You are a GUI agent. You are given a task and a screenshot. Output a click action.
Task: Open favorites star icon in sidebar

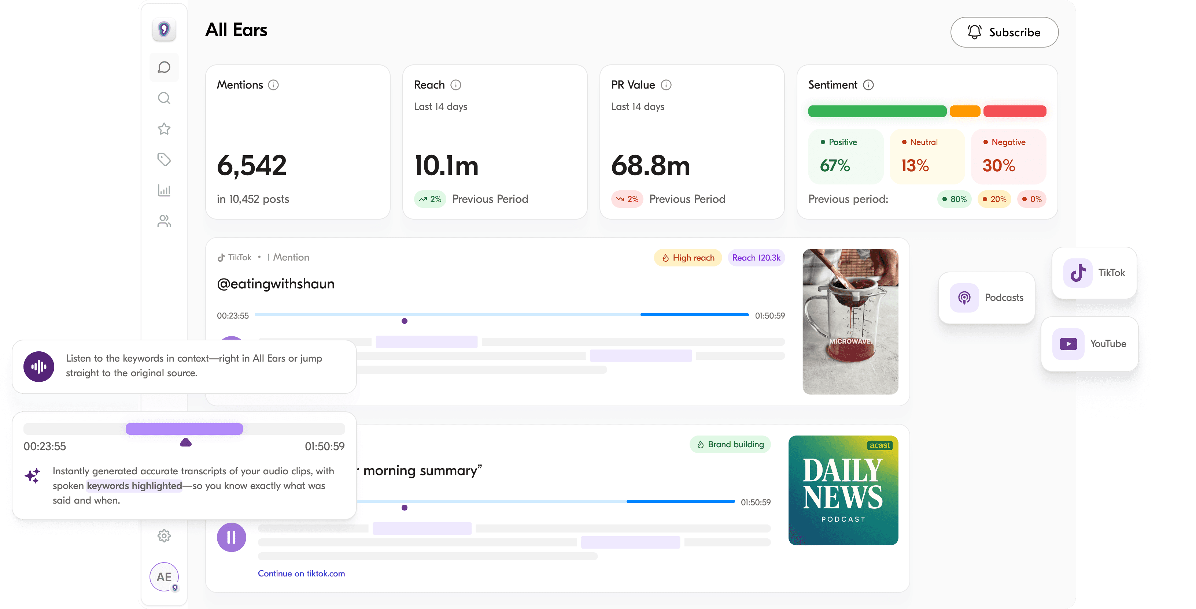[x=164, y=129]
